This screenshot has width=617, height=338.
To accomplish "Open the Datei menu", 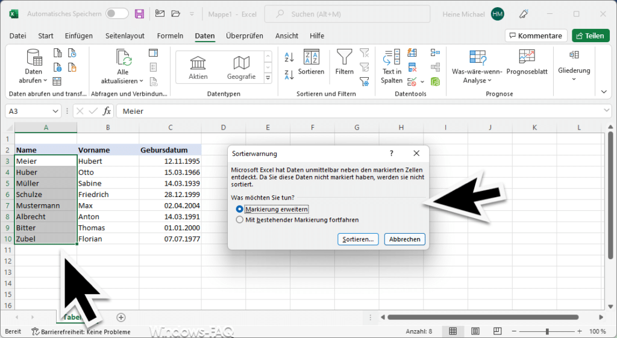I will [17, 36].
